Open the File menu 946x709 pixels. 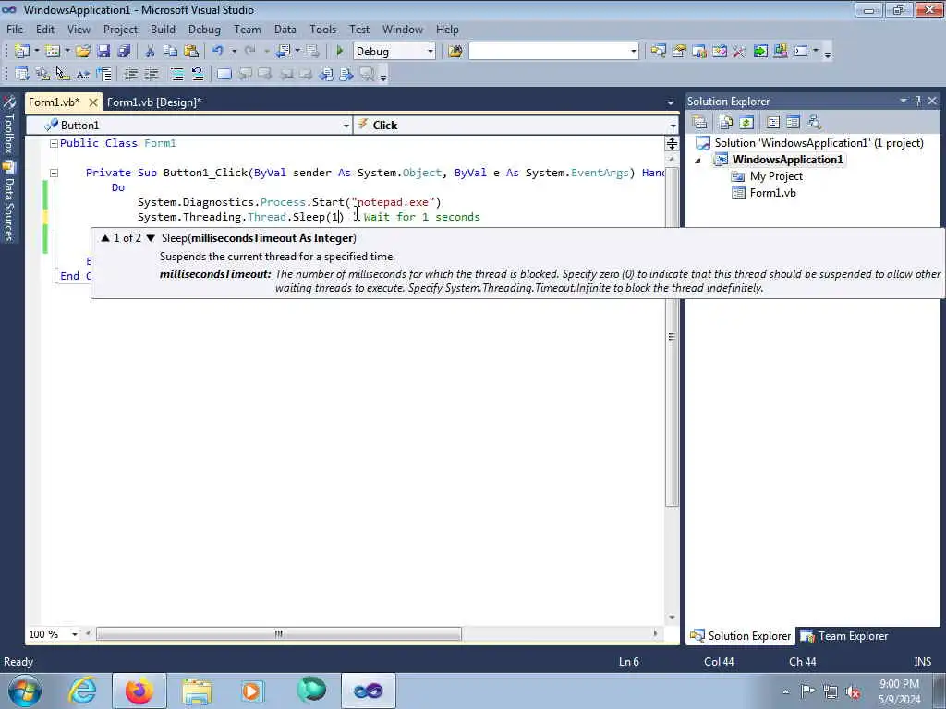15,29
